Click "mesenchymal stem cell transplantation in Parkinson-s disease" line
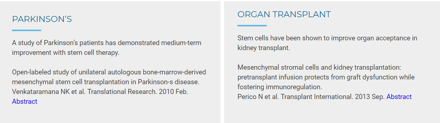The width and height of the screenshot is (440, 123). tap(106, 82)
